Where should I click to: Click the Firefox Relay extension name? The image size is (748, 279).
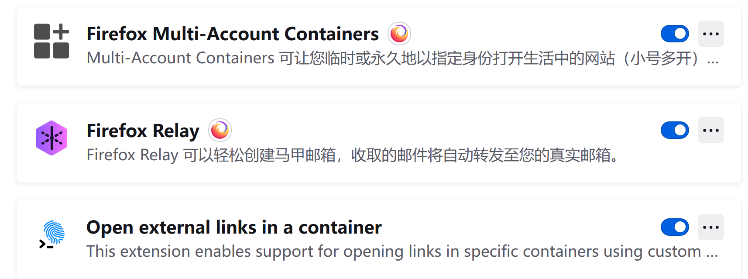[143, 131]
